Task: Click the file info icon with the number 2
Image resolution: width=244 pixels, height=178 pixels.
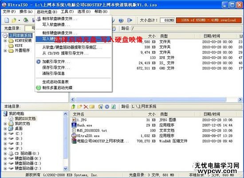Action: tap(114, 107)
